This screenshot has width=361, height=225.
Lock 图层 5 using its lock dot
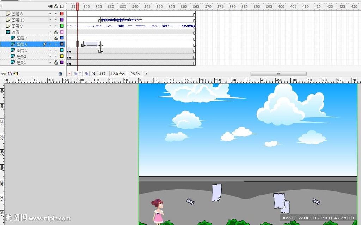[56, 50]
